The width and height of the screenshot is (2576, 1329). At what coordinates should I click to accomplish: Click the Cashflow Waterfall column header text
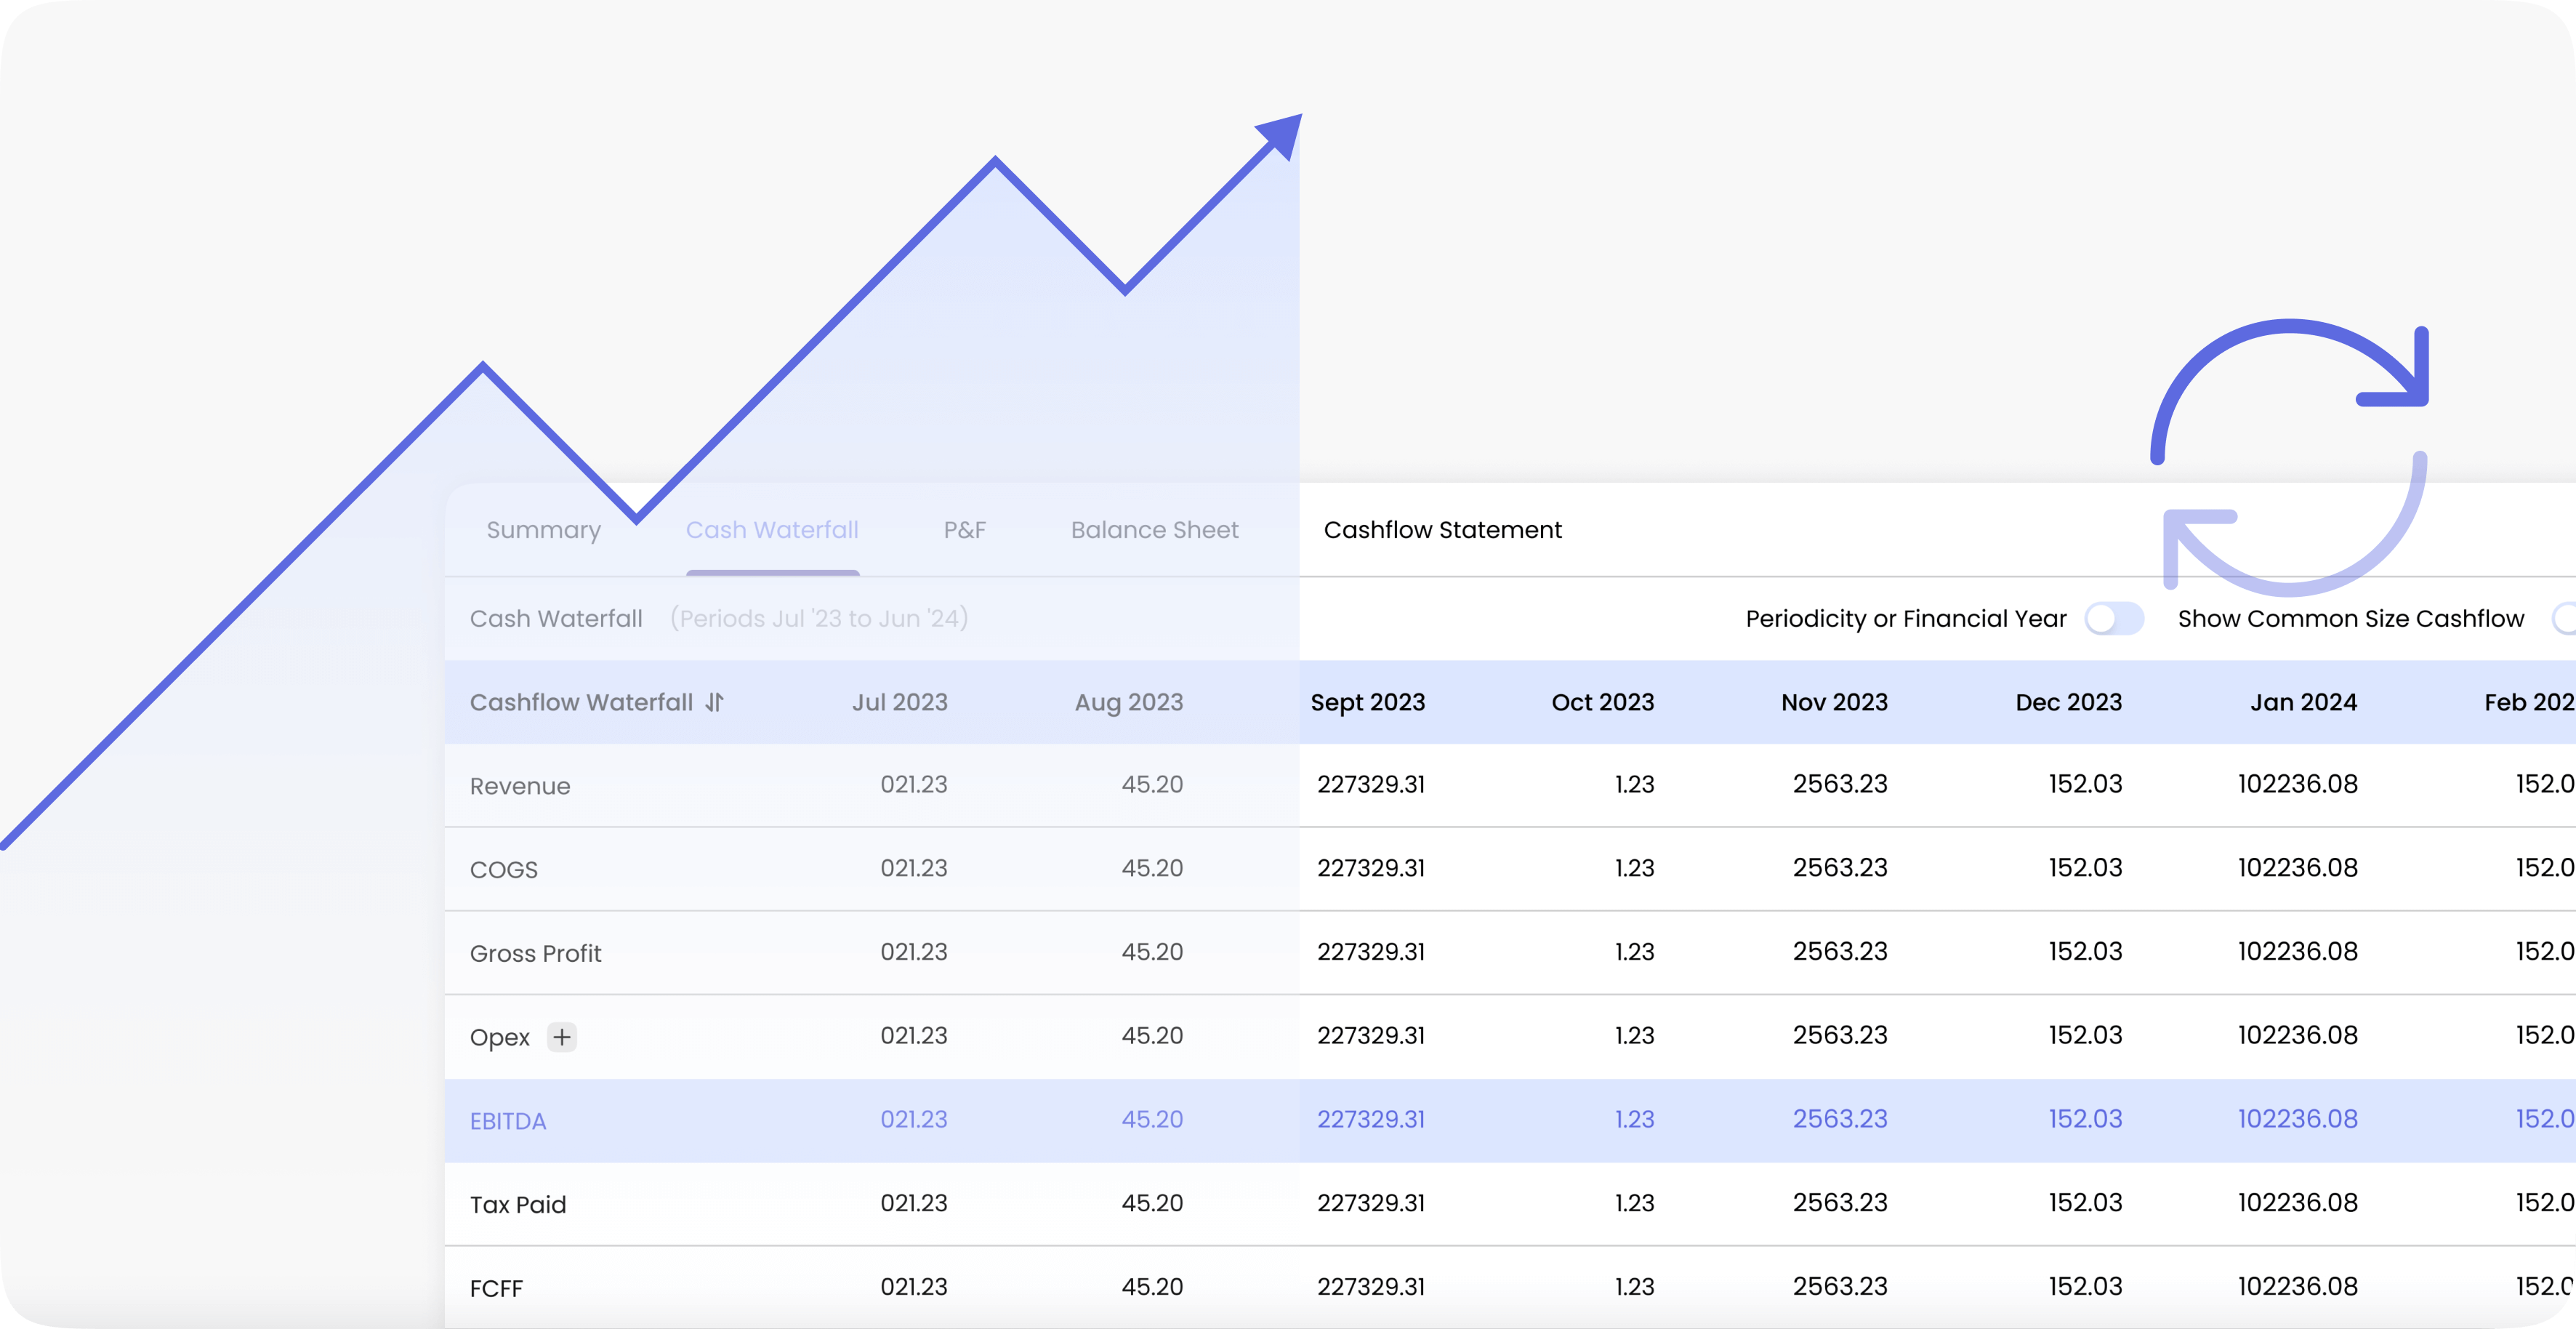pyautogui.click(x=581, y=703)
